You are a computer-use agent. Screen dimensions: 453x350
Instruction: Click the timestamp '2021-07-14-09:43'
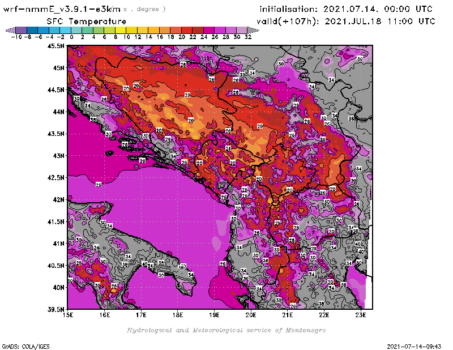[414, 346]
